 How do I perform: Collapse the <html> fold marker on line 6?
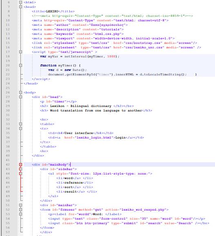click(21, 2)
